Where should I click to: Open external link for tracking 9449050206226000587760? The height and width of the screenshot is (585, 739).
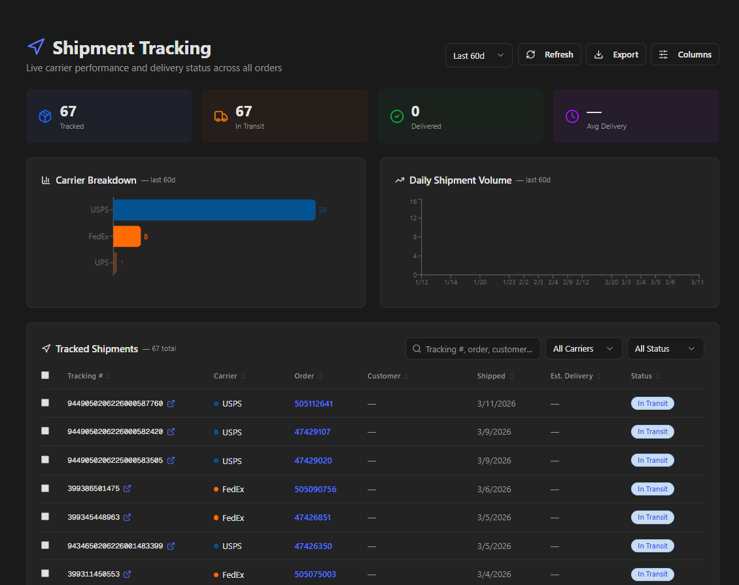point(171,404)
